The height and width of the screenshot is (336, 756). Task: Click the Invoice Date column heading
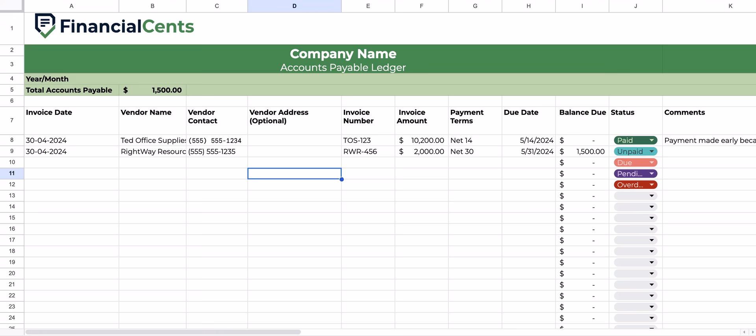tap(49, 113)
